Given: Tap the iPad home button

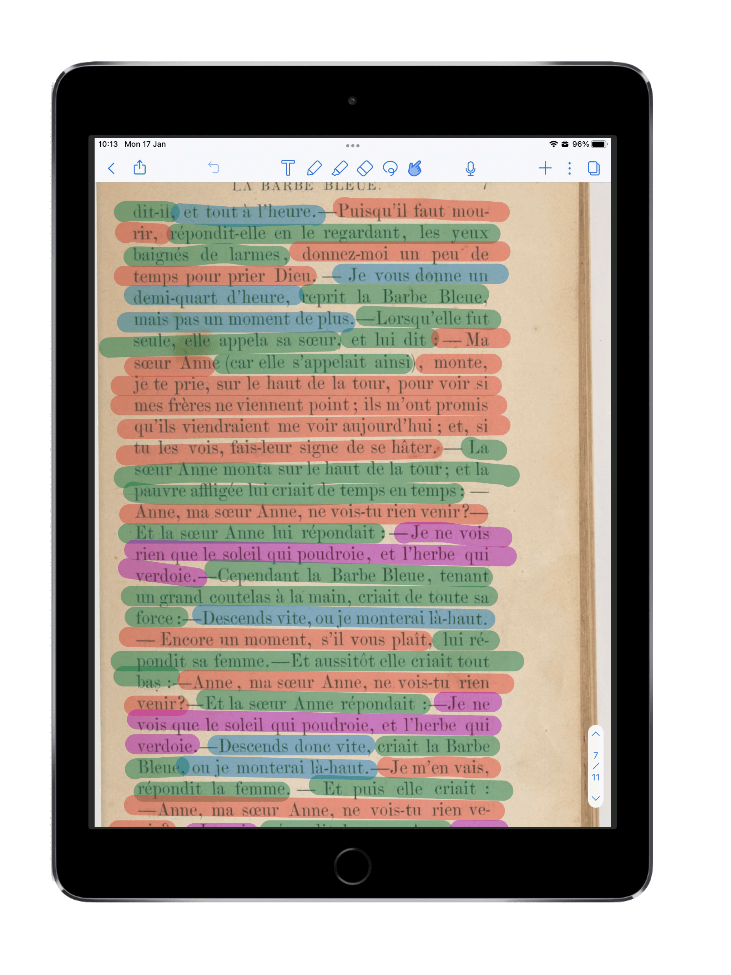Looking at the screenshot, I should point(352,866).
